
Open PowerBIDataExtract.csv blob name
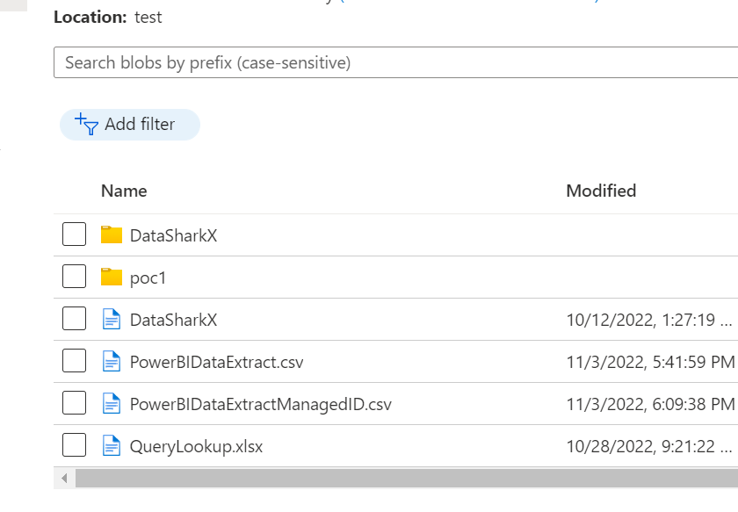[x=216, y=363]
